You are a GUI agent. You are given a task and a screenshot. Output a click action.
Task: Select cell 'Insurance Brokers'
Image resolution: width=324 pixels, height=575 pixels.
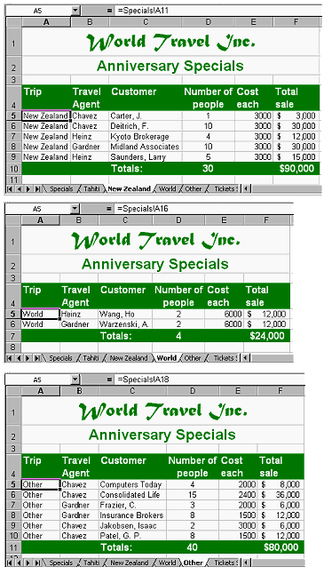(132, 515)
